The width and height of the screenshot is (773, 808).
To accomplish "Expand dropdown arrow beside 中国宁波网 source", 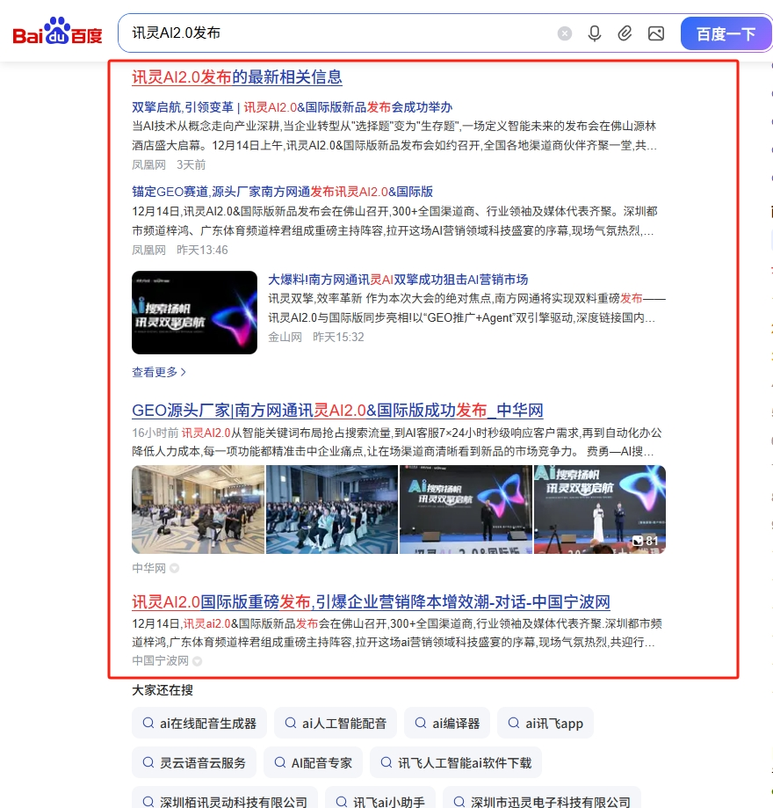I will tap(198, 661).
